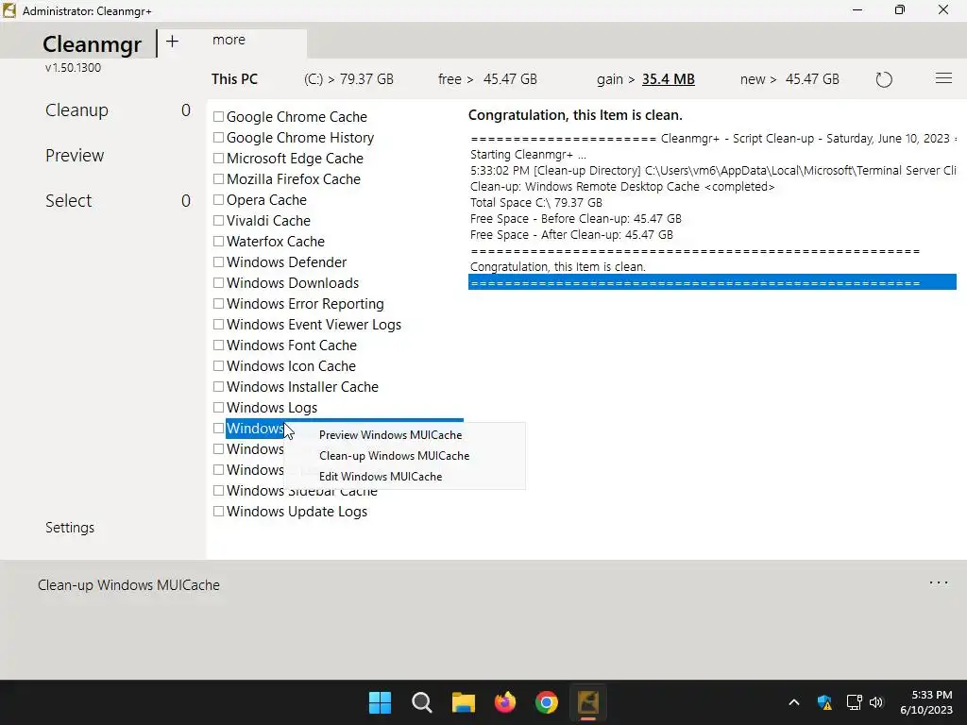Check Windows Error Reporting checkbox

(218, 303)
